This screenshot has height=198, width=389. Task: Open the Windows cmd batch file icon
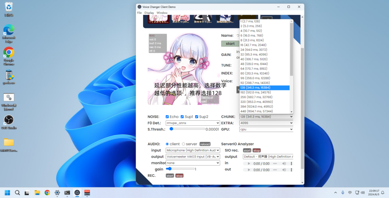click(x=9, y=101)
